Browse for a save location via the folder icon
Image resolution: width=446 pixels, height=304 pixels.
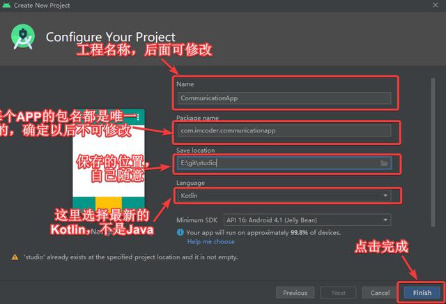click(384, 163)
